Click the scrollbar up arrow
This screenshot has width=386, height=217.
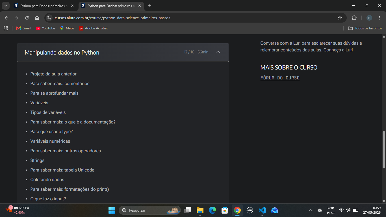coord(384,36)
